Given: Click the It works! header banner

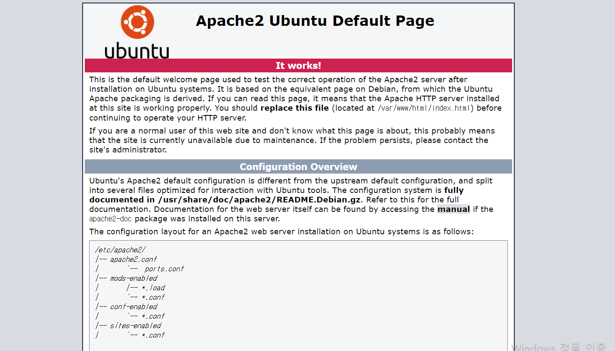Looking at the screenshot, I should (298, 65).
